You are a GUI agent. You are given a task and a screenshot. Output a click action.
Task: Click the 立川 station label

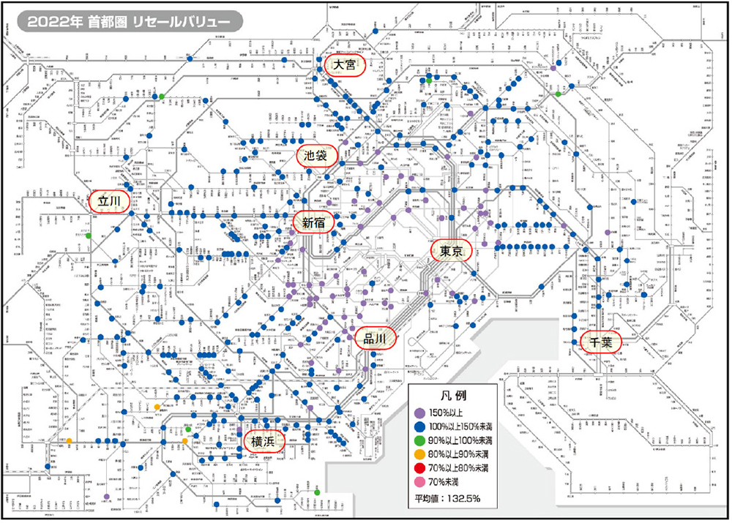click(x=108, y=201)
